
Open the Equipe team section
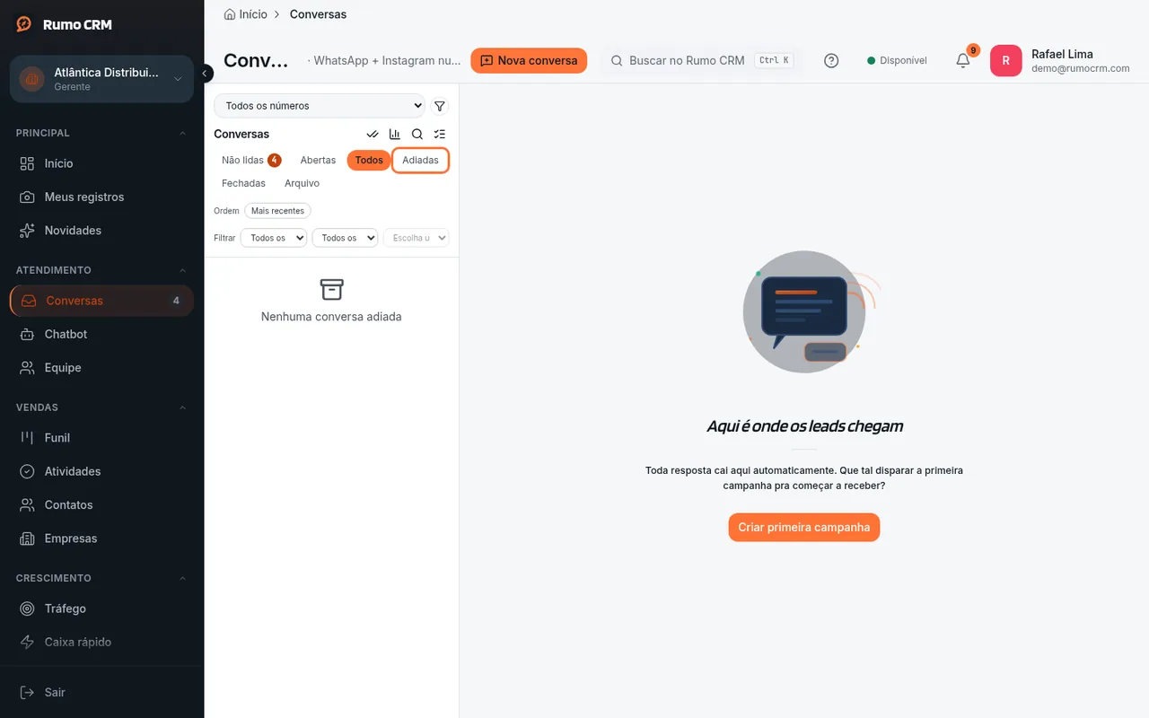pyautogui.click(x=101, y=368)
